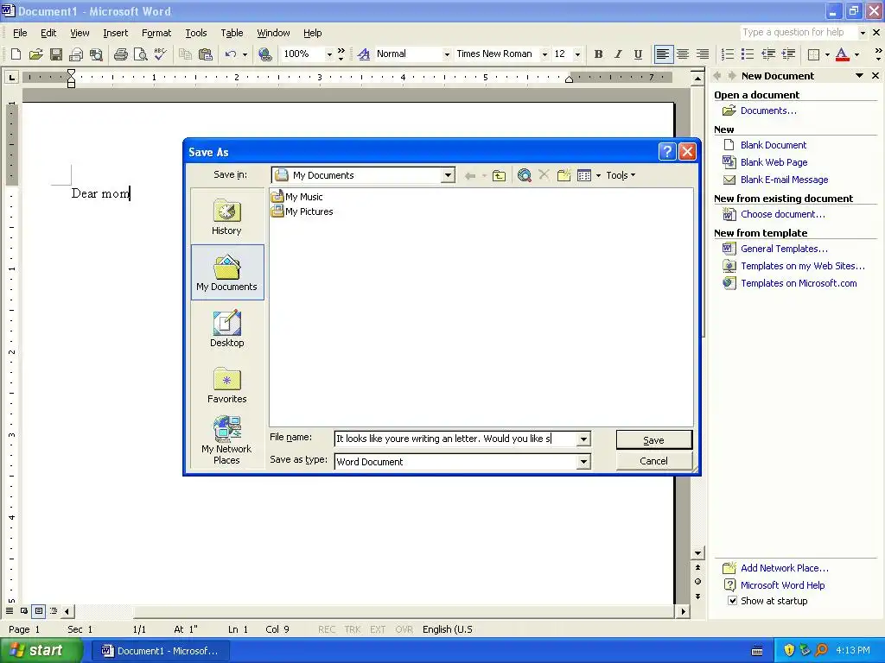Click the Bold formatting button
Image resolution: width=885 pixels, height=663 pixels.
tap(598, 54)
